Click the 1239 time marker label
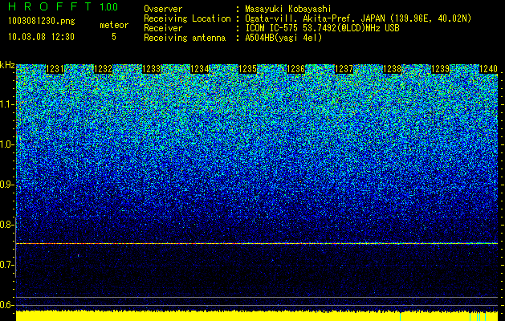505x321 pixels. [x=440, y=69]
